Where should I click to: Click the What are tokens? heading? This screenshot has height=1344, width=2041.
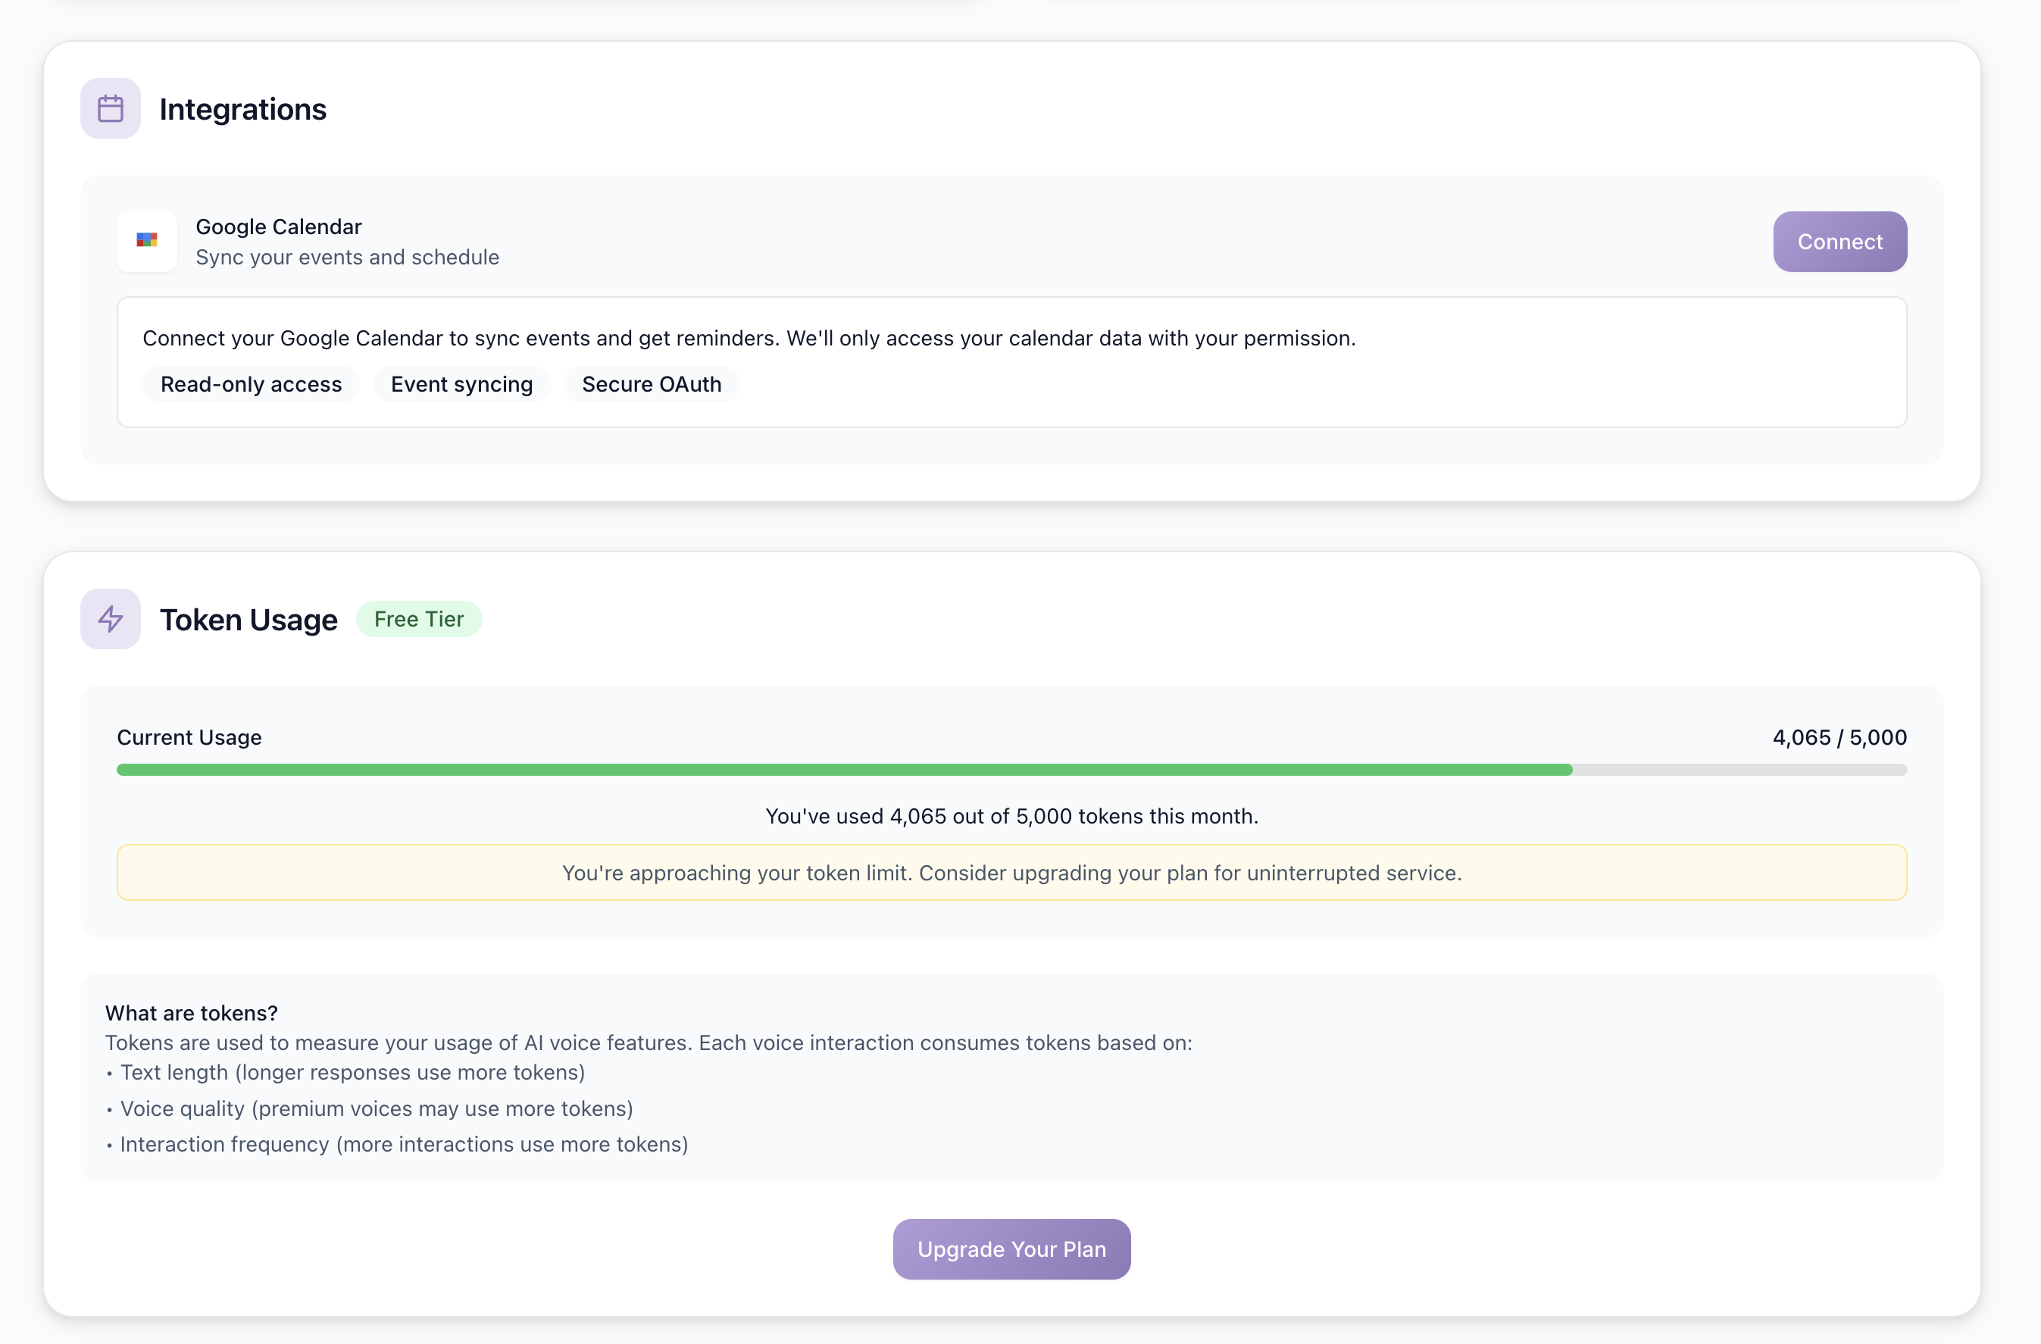[191, 1013]
